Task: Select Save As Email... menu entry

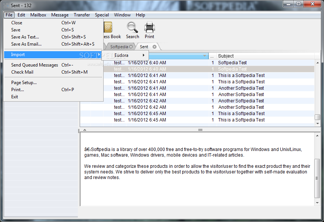Action: coord(54,44)
